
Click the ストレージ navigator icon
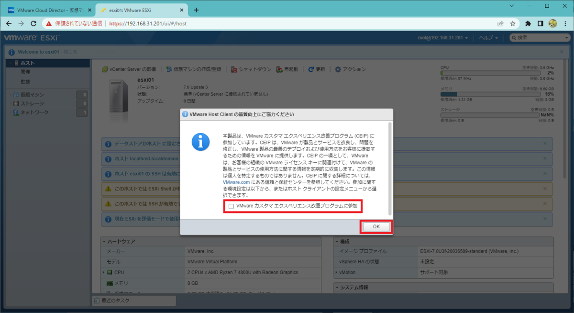pos(16,103)
